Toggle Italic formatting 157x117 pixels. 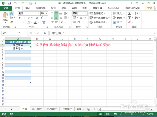click(x=24, y=18)
